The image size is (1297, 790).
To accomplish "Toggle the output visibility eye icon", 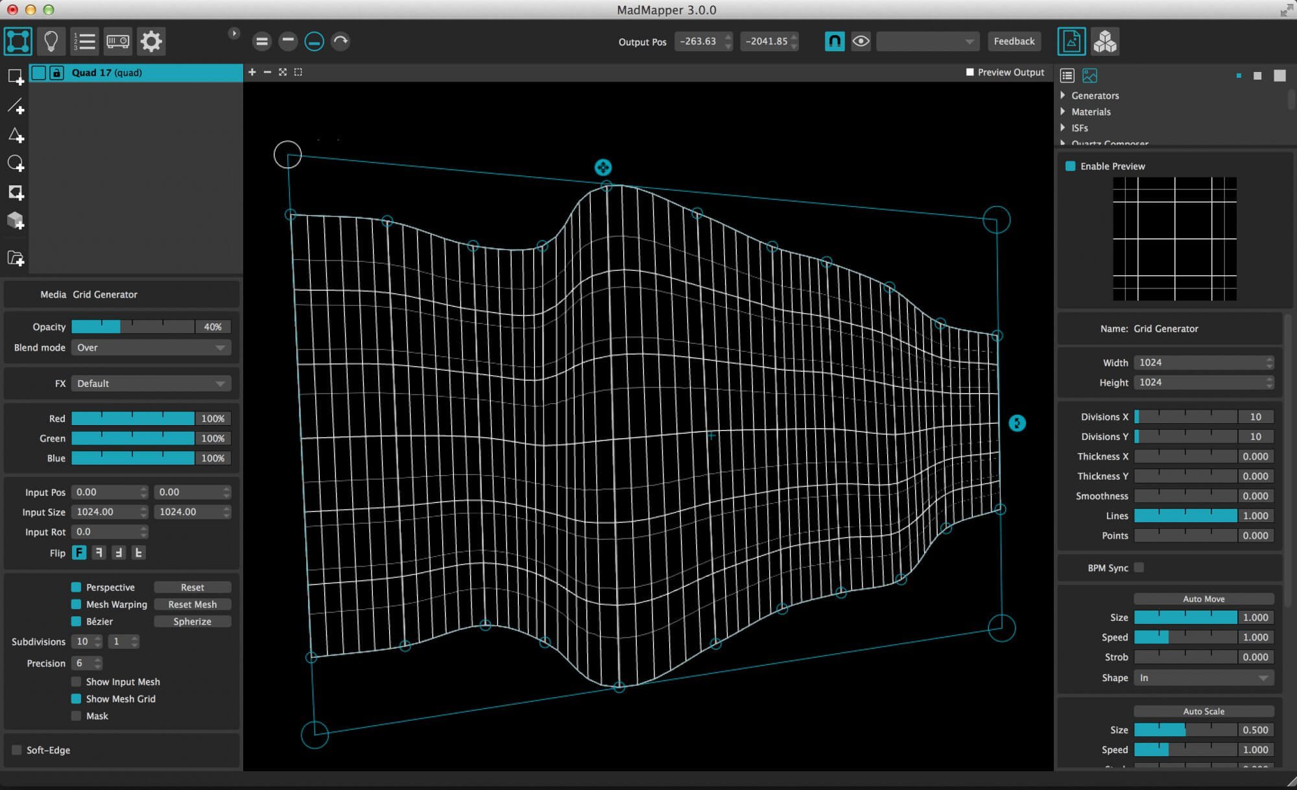I will [x=861, y=41].
